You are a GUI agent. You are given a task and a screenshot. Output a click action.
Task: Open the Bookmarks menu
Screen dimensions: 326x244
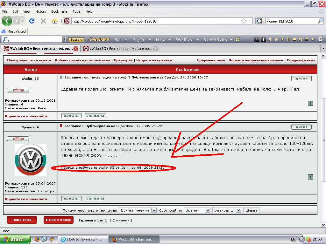(59, 11)
